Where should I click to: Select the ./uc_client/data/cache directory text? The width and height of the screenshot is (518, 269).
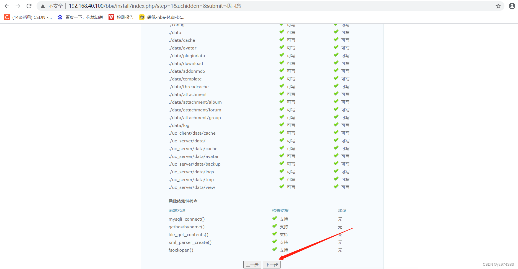[x=192, y=133]
